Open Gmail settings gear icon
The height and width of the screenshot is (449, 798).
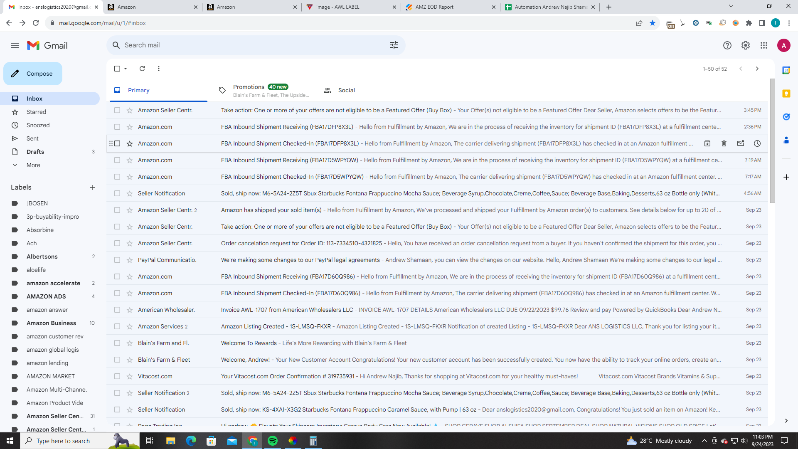746,45
